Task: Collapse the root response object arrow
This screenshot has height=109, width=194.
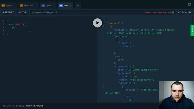Action: [104, 20]
